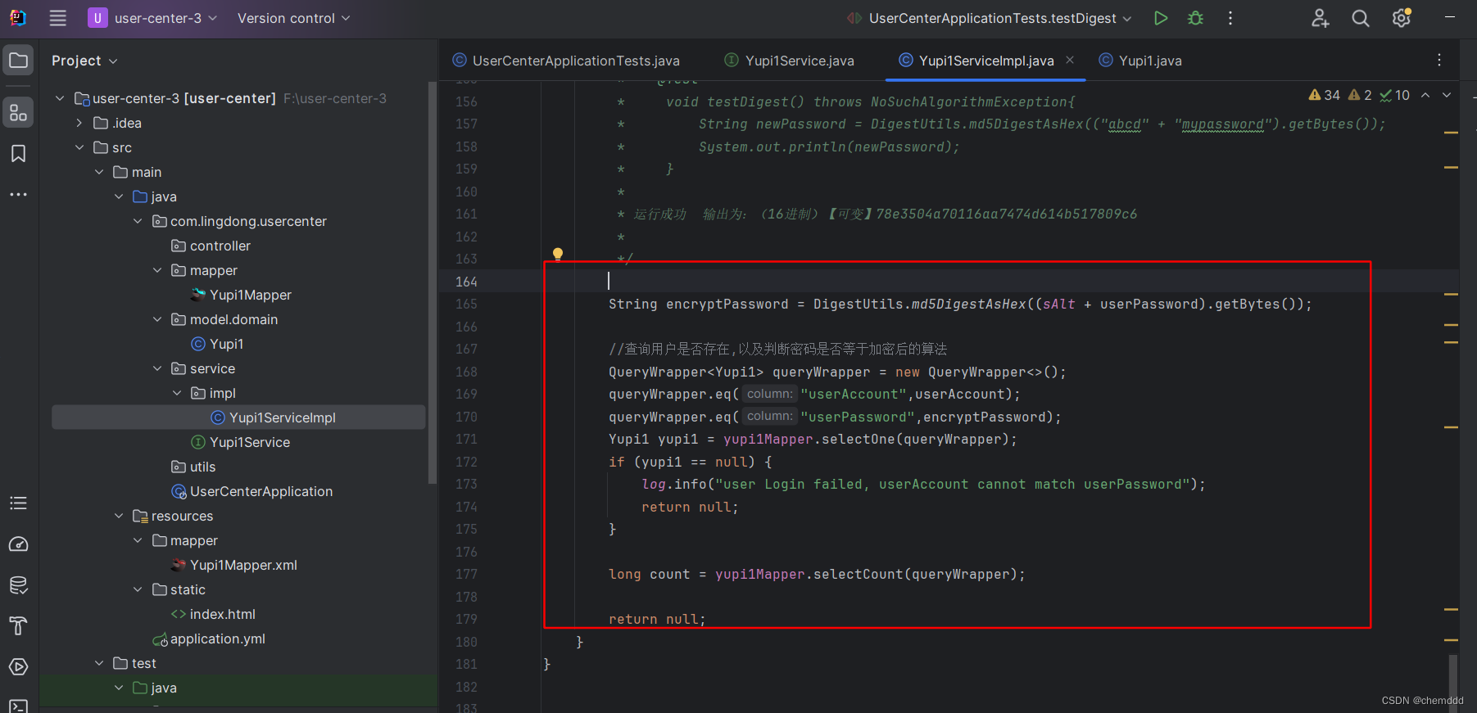
Task: Open IDE settings gear
Action: click(x=1402, y=18)
